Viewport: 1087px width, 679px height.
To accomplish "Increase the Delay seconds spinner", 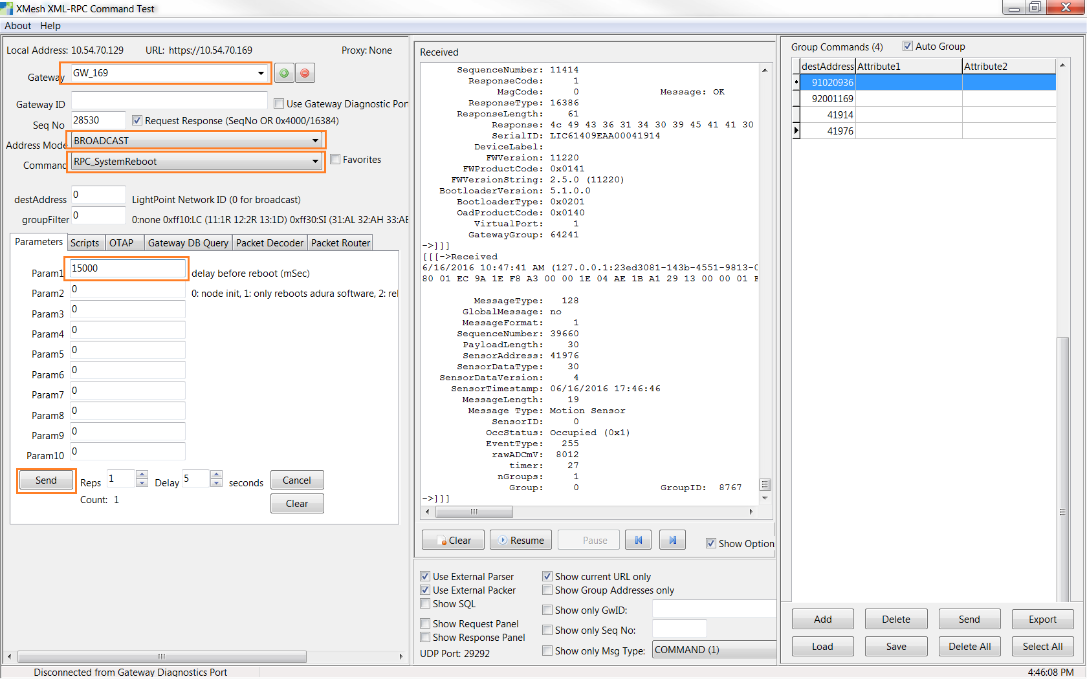I will tap(217, 474).
